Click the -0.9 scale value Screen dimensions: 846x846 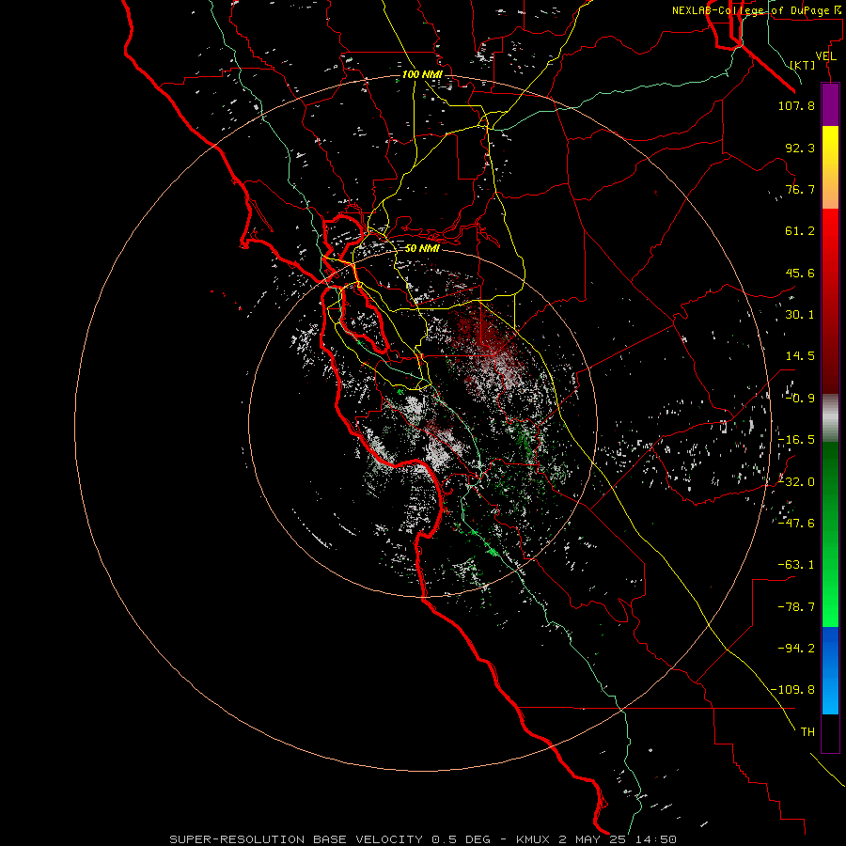tap(800, 399)
